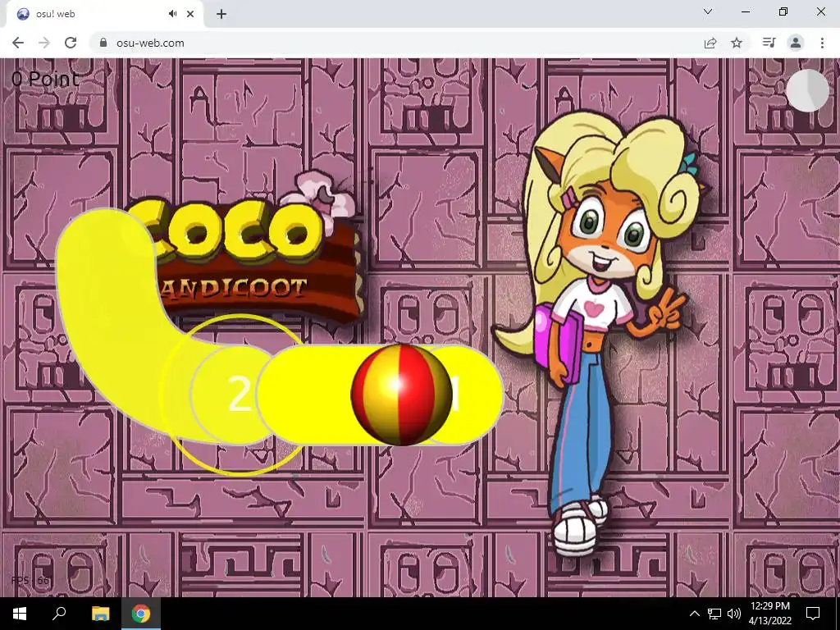Click the 0 Point score text
The height and width of the screenshot is (630, 840).
45,79
